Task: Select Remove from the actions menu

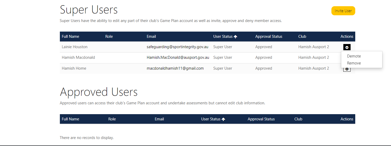Action: [x=354, y=63]
